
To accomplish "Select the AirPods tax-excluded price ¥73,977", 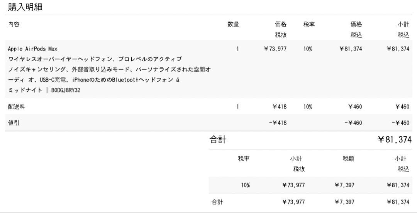I will point(275,49).
